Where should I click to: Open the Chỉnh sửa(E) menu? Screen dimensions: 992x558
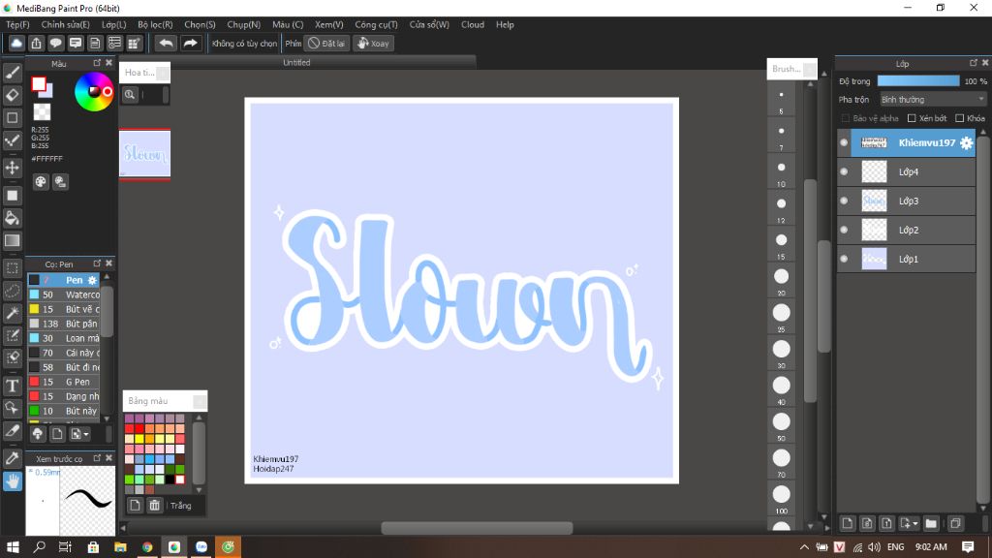click(x=65, y=24)
